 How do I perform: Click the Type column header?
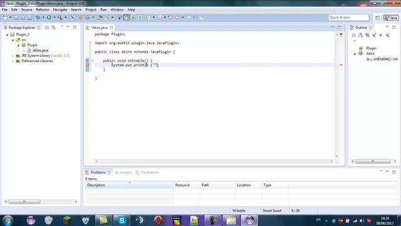(275, 185)
